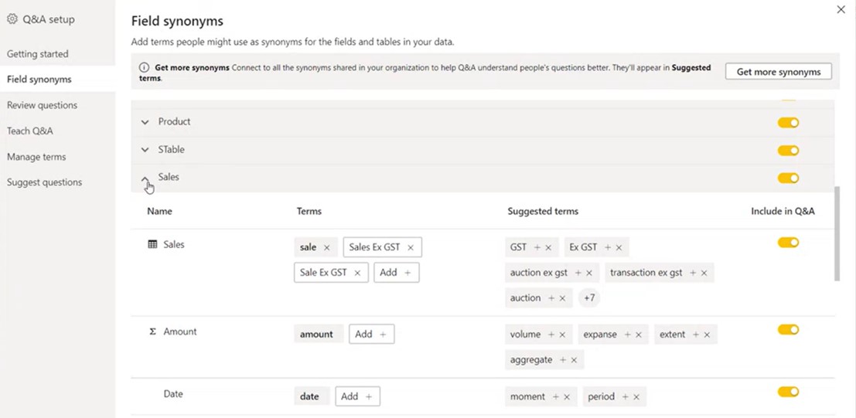Add 'auction ex gst' suggestion with plus icon

click(x=578, y=273)
